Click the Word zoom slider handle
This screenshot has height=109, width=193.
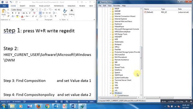[x=79, y=102]
